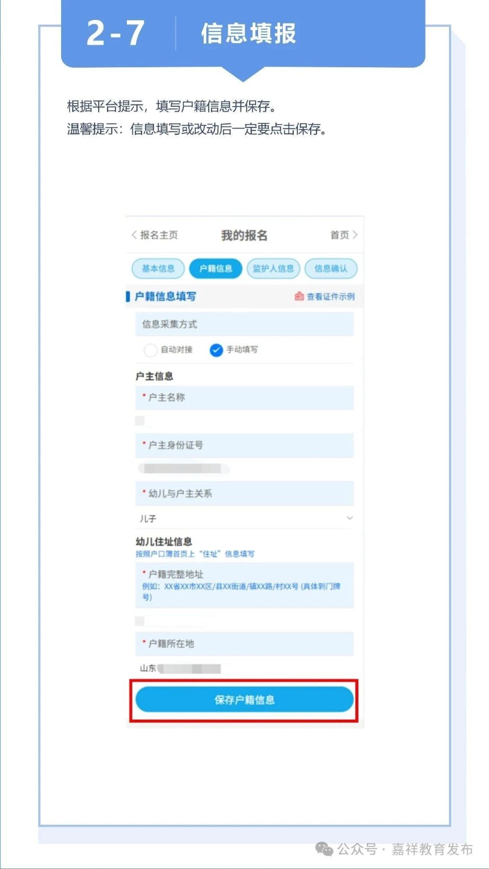The width and height of the screenshot is (489, 869).
Task: Click the 信息采集方式 label
Action: pos(169,324)
